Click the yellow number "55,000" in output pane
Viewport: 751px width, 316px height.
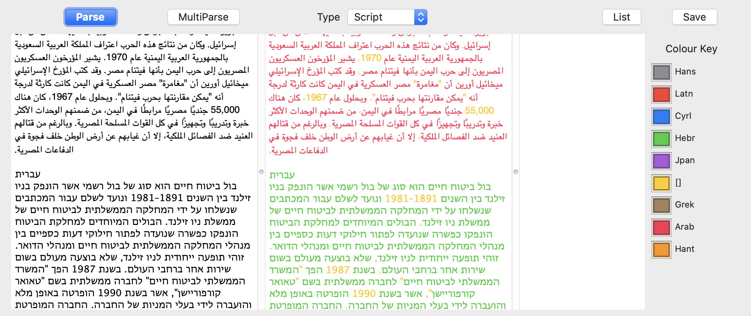point(479,110)
